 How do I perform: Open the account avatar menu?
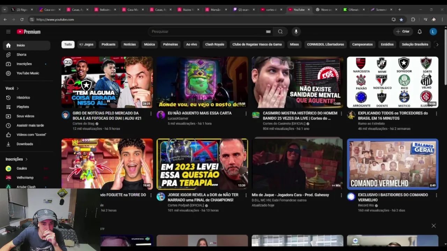pyautogui.click(x=433, y=32)
